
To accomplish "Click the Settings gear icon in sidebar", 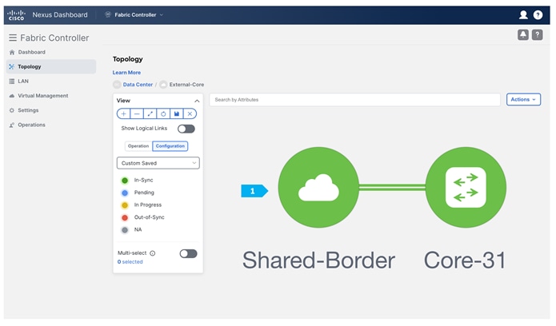I will (12, 110).
